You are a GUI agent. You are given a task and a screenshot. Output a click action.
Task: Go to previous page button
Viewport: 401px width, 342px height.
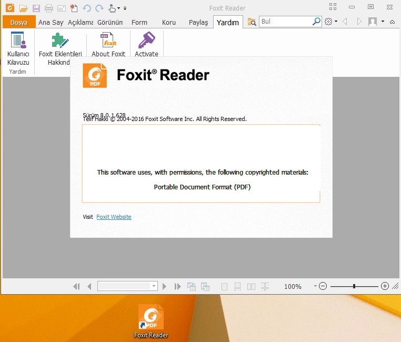[x=89, y=286]
